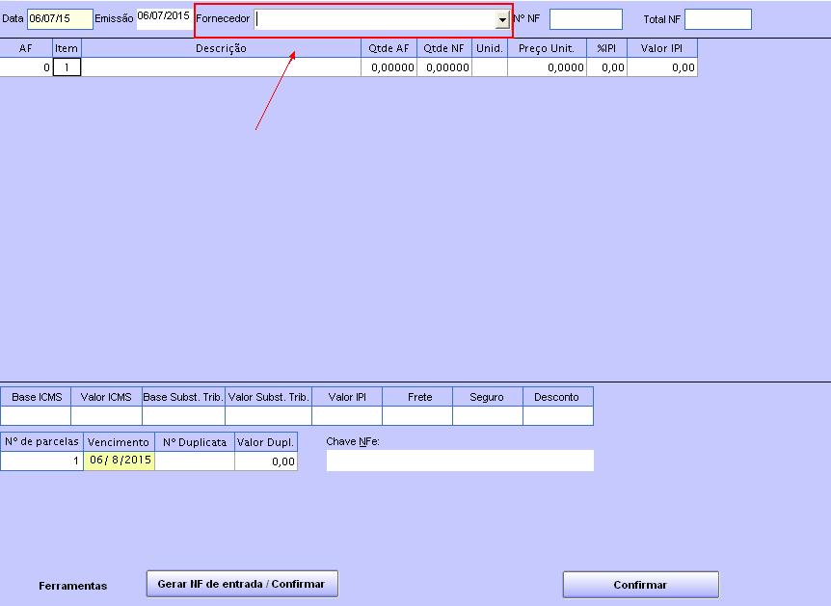Click the AF column header
The height and width of the screenshot is (606, 831).
tap(26, 48)
